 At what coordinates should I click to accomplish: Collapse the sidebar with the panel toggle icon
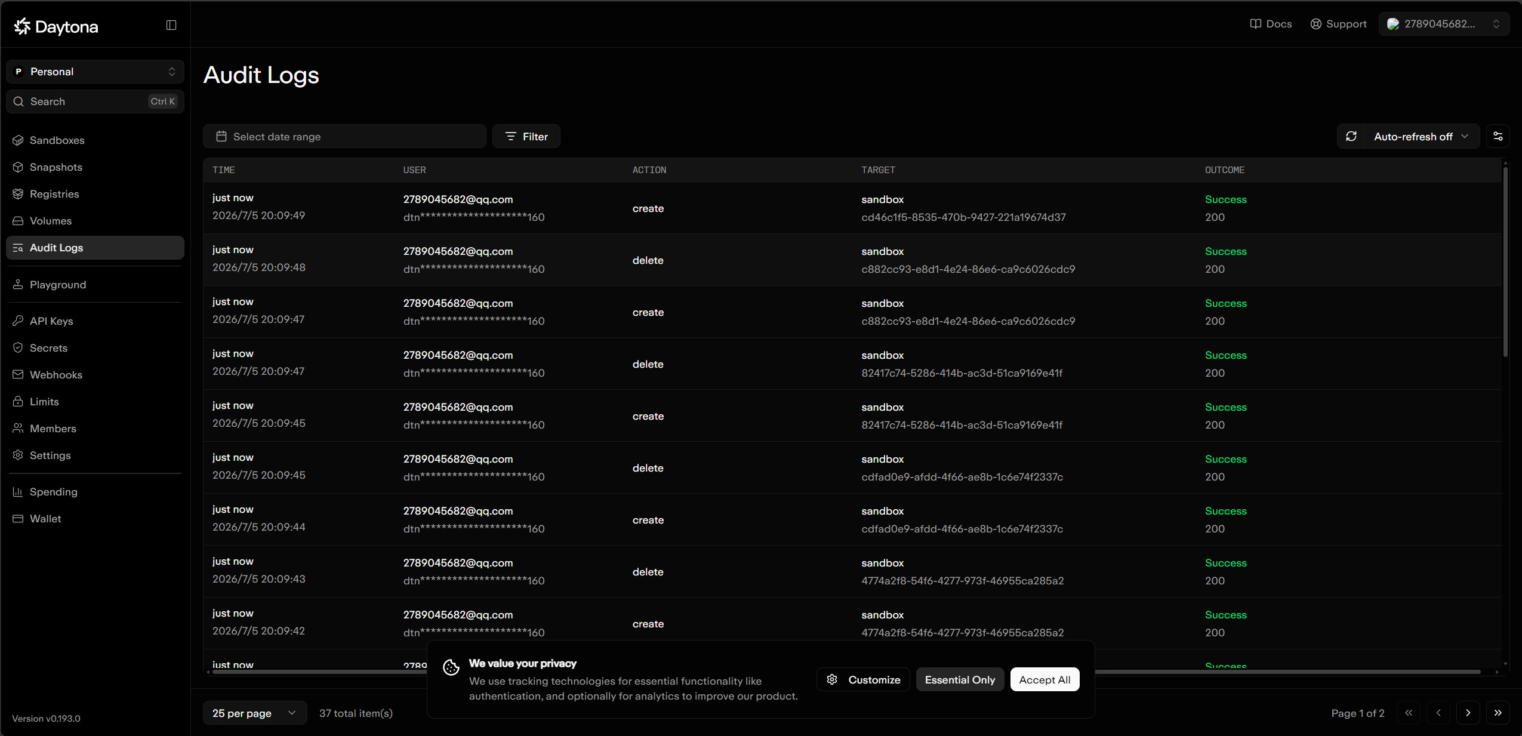tap(171, 25)
